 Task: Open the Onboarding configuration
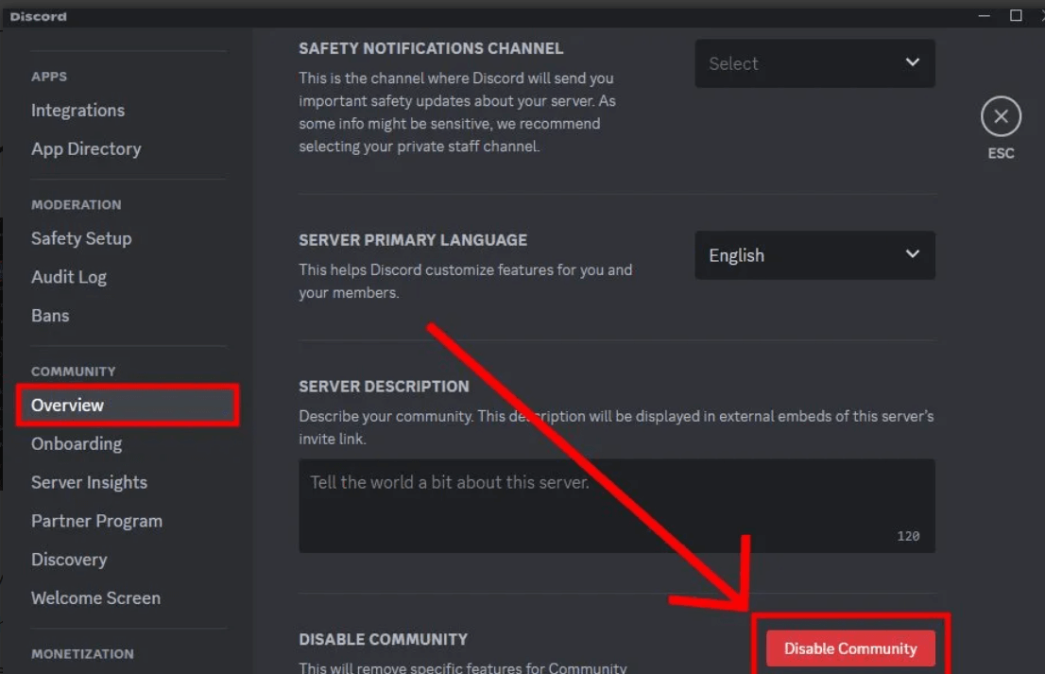coord(77,443)
